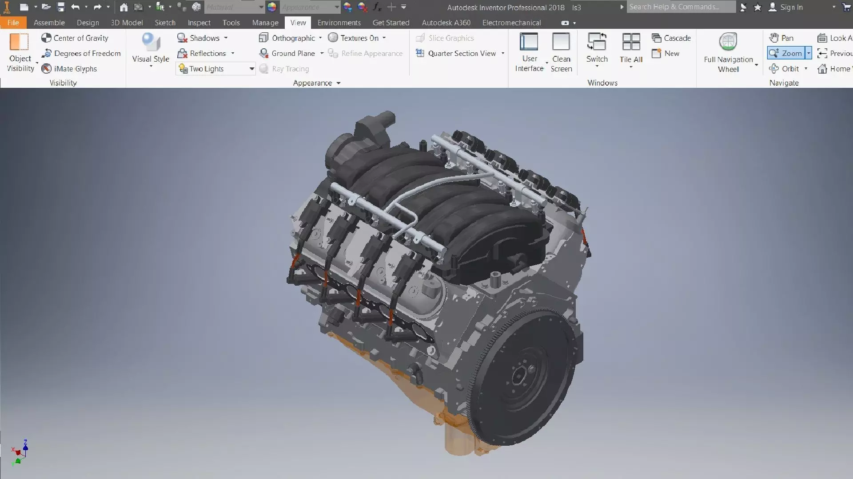Click the Favorites star icon
The width and height of the screenshot is (853, 479).
(758, 7)
